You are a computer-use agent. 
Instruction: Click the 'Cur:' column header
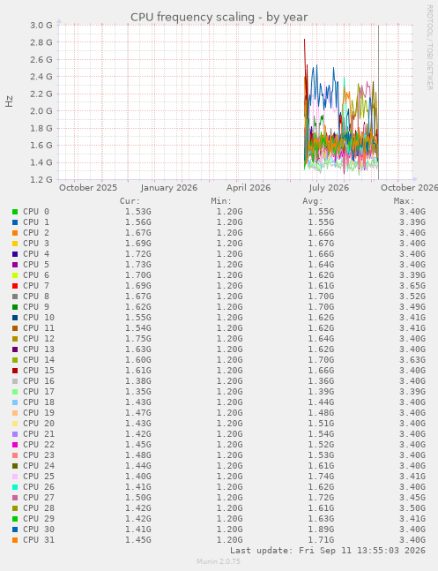pyautogui.click(x=130, y=201)
